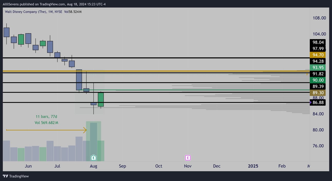Viewport: 332px width, 181px height.
Task: Click the 2025 label on time axis
Action: pyautogui.click(x=253, y=166)
